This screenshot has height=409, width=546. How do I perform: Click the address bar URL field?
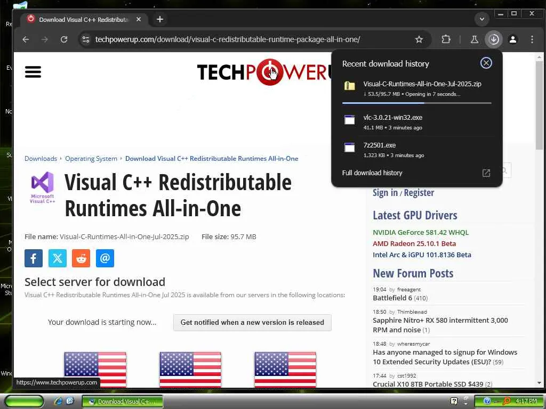pos(227,39)
